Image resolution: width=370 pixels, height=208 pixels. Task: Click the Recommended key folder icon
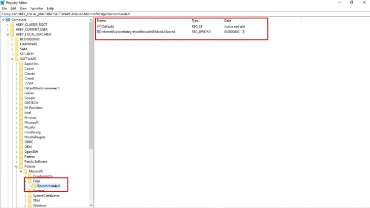[34, 186]
